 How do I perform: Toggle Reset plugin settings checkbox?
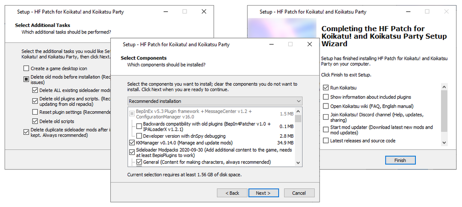click(x=35, y=112)
